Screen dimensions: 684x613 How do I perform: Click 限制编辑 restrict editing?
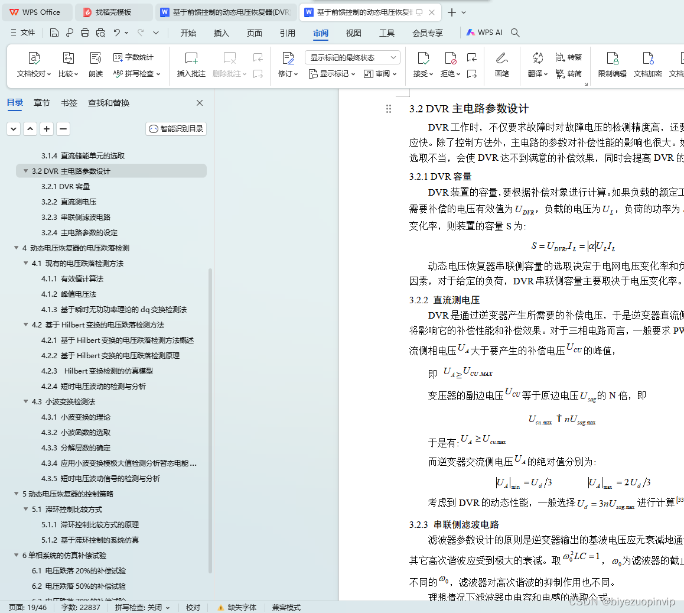coord(613,64)
